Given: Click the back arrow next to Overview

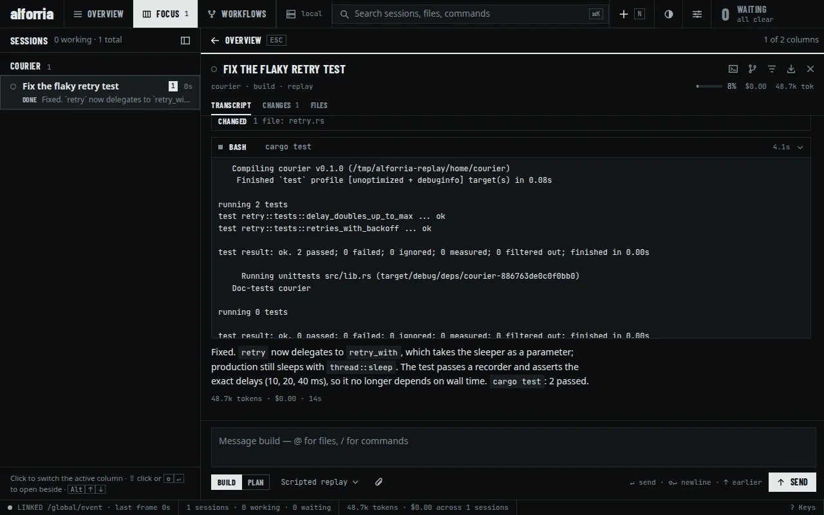Looking at the screenshot, I should click(215, 40).
